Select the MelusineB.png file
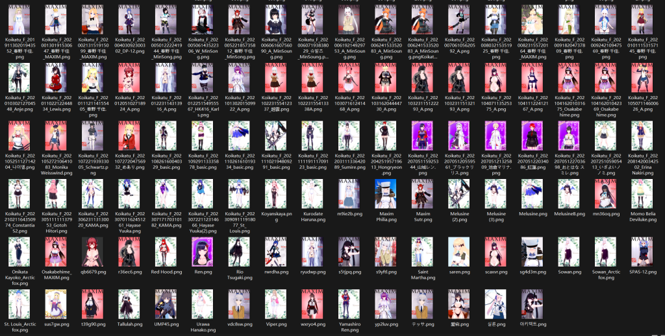This screenshot has height=336, width=665. pyautogui.click(x=570, y=193)
